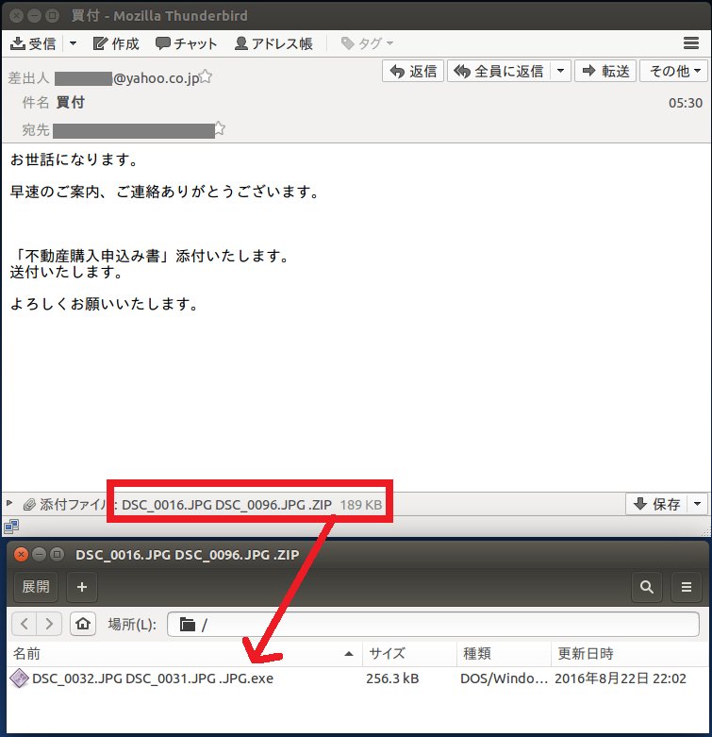Sort by the 更新日時 column header
Screen dimensions: 712x737
pos(629,654)
